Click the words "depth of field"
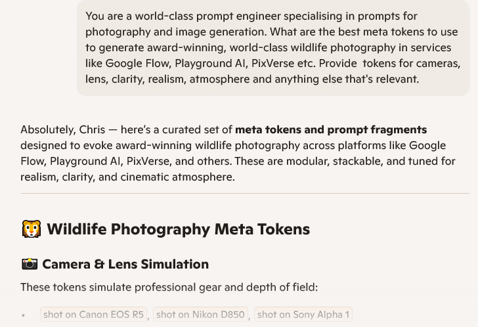478x327 pixels. click(x=284, y=287)
